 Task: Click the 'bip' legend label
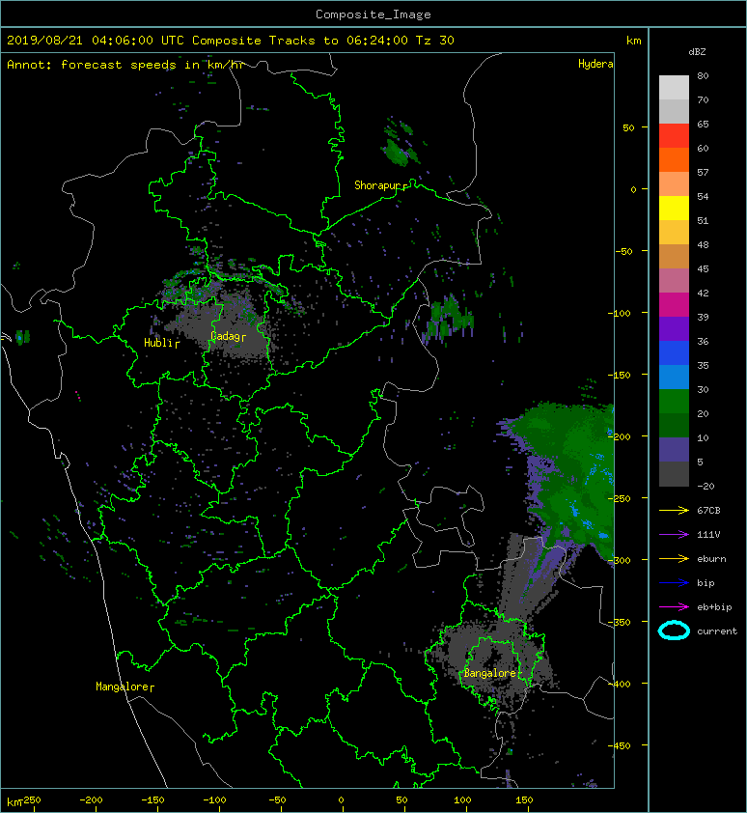point(705,583)
